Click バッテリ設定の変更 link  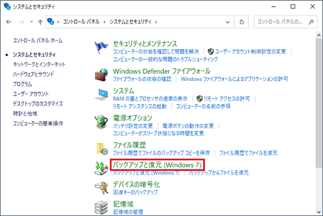[x=133, y=126]
